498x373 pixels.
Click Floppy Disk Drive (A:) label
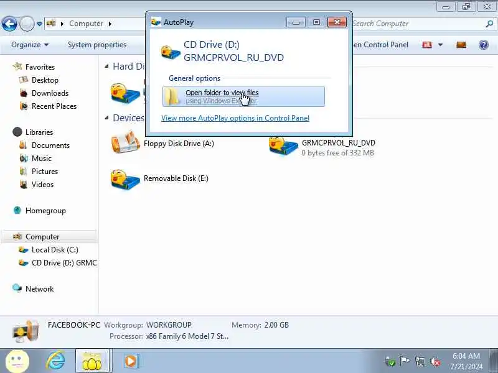pyautogui.click(x=179, y=144)
